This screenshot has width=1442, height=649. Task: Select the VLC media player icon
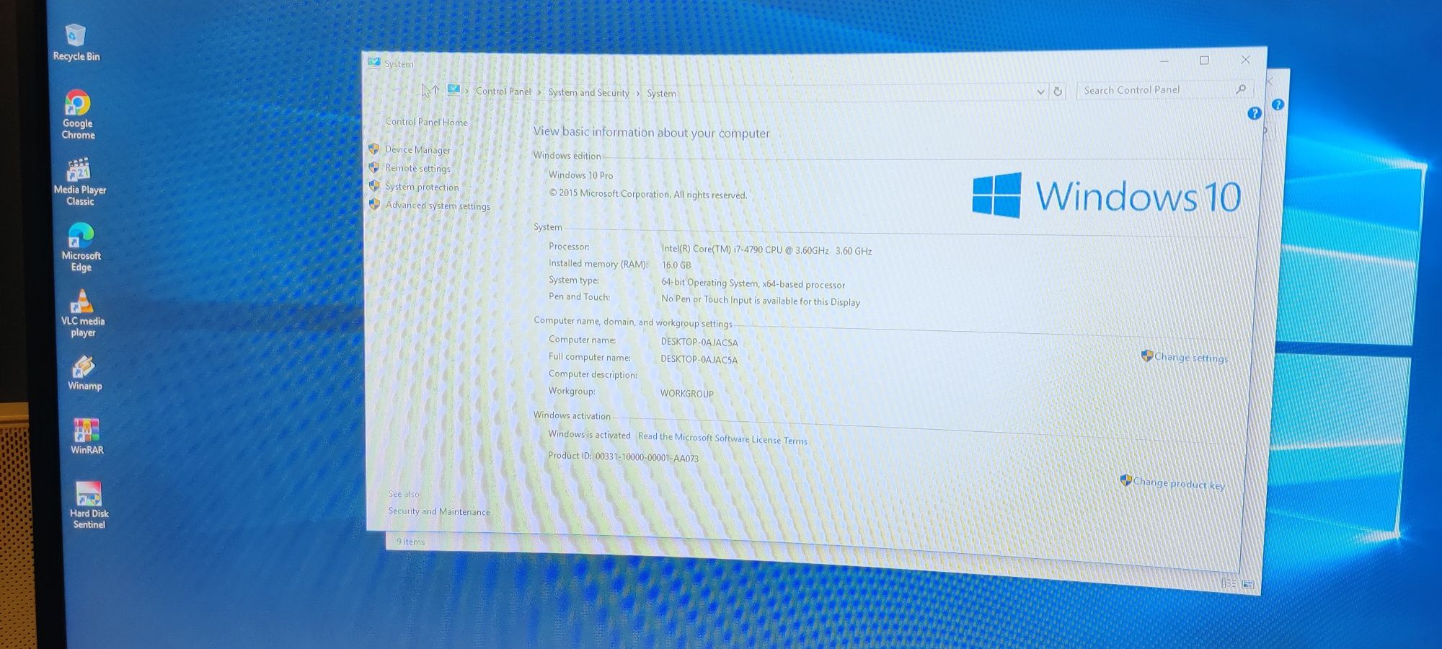(x=82, y=313)
